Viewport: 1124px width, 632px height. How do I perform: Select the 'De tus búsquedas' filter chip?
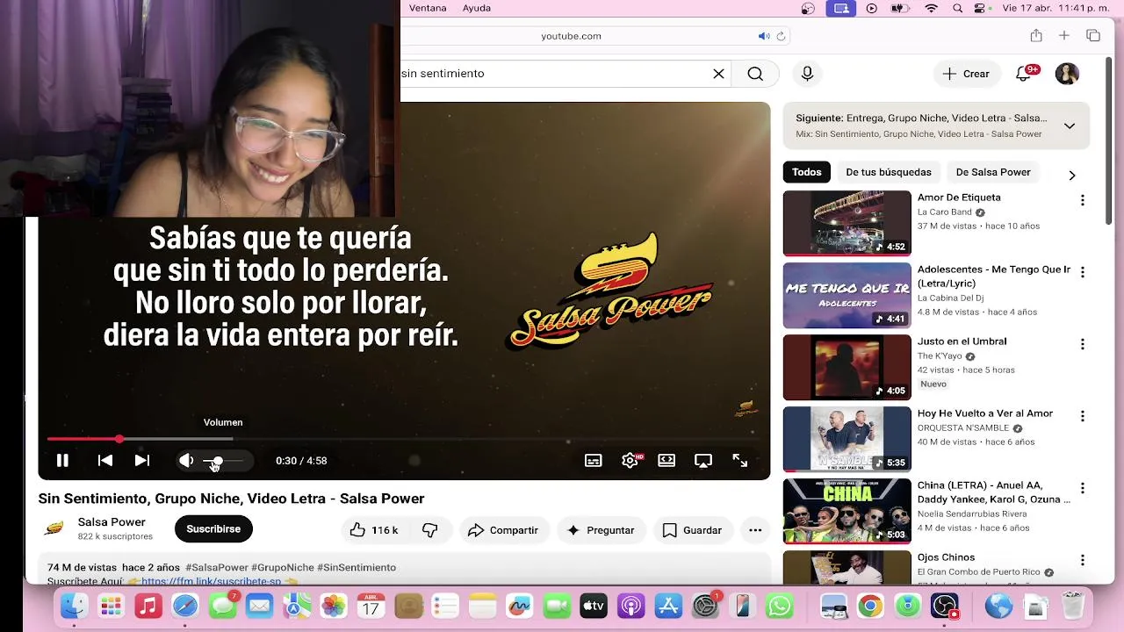point(888,172)
